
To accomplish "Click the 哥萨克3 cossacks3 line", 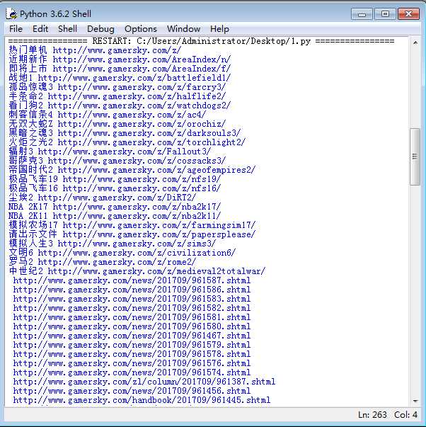I will [117, 161].
